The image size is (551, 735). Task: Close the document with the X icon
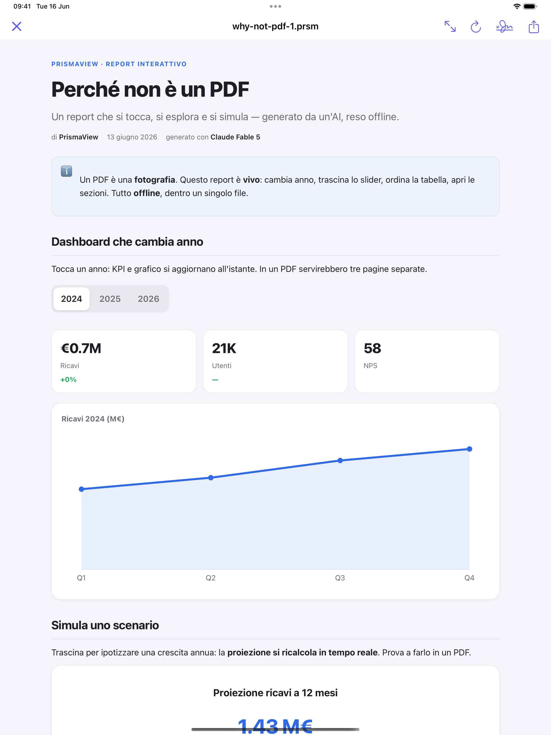tap(17, 26)
